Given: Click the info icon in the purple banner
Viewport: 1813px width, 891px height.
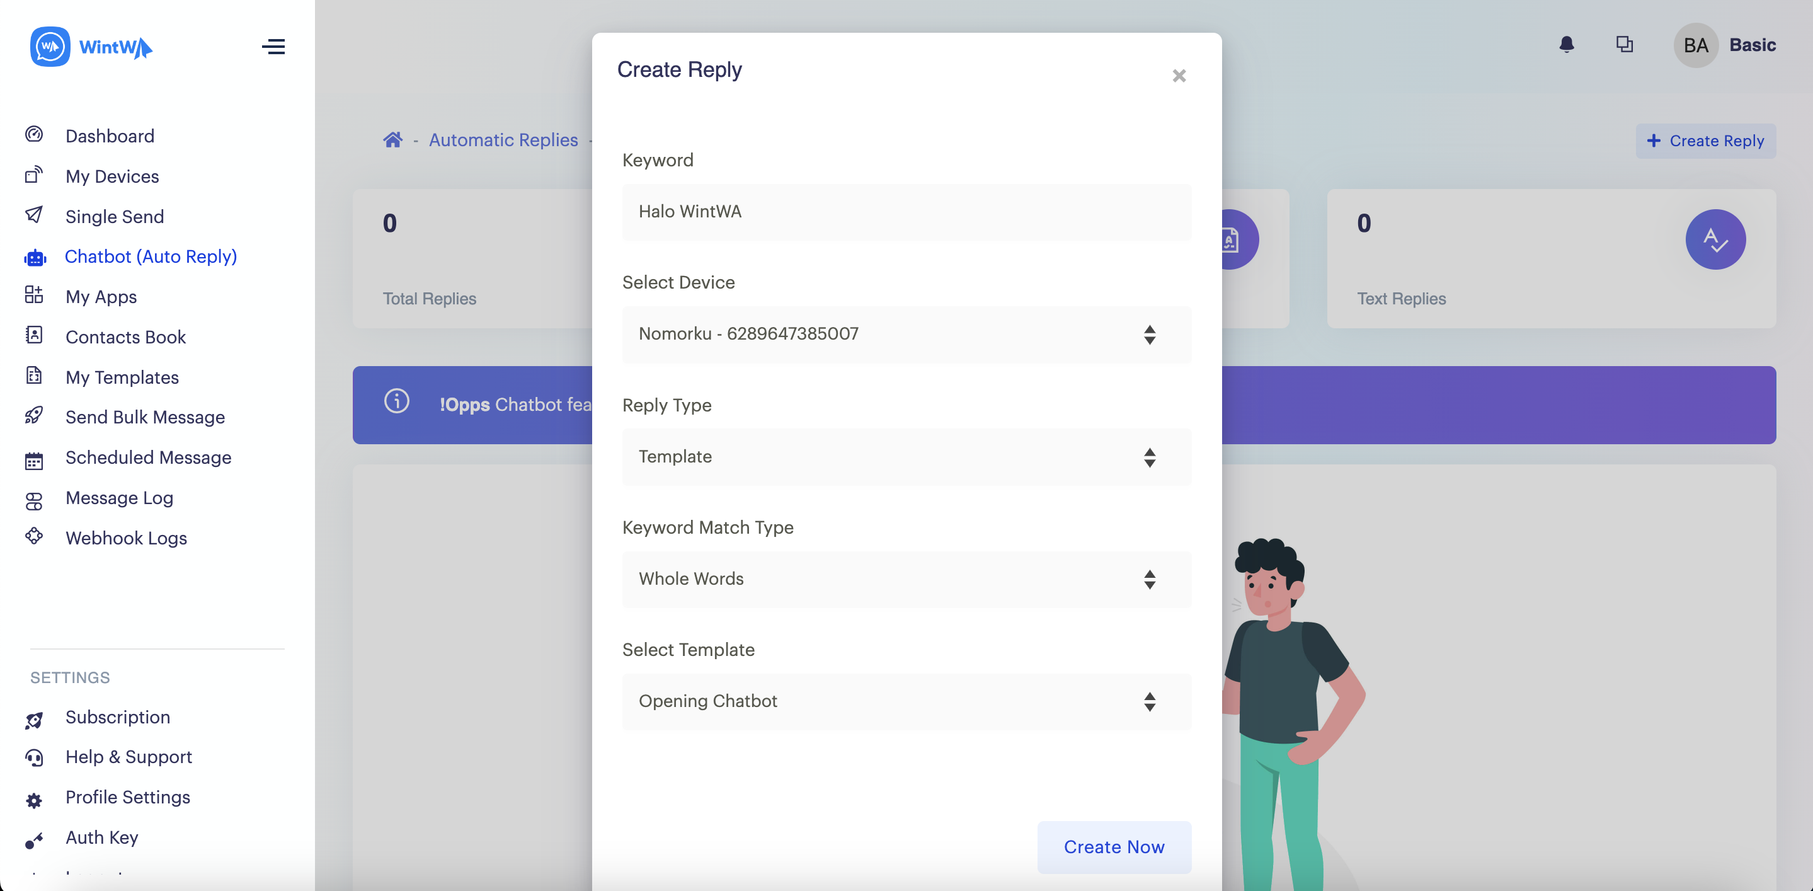Looking at the screenshot, I should pyautogui.click(x=396, y=402).
